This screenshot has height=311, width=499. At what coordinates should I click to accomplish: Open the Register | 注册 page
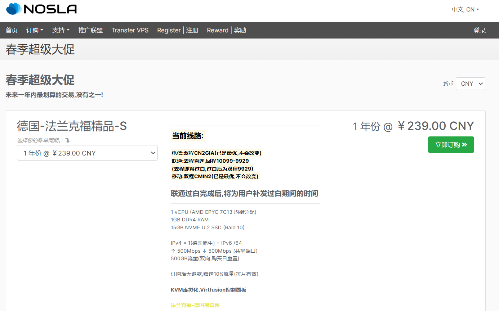[x=177, y=30]
